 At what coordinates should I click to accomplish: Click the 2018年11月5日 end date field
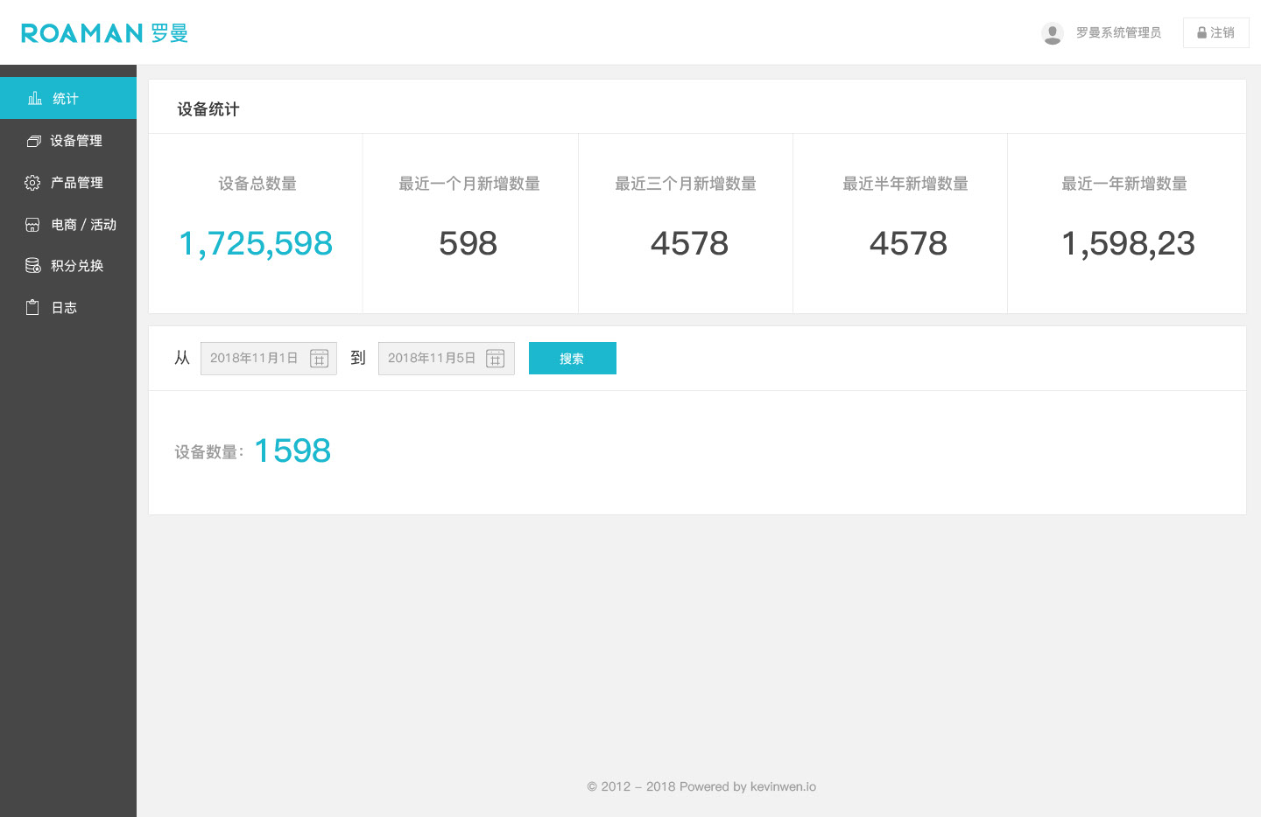pyautogui.click(x=431, y=359)
